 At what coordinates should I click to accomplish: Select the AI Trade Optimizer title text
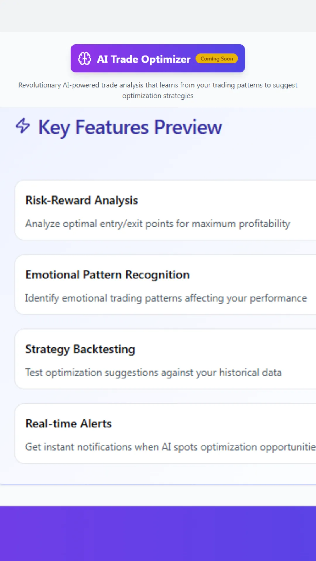(x=144, y=59)
